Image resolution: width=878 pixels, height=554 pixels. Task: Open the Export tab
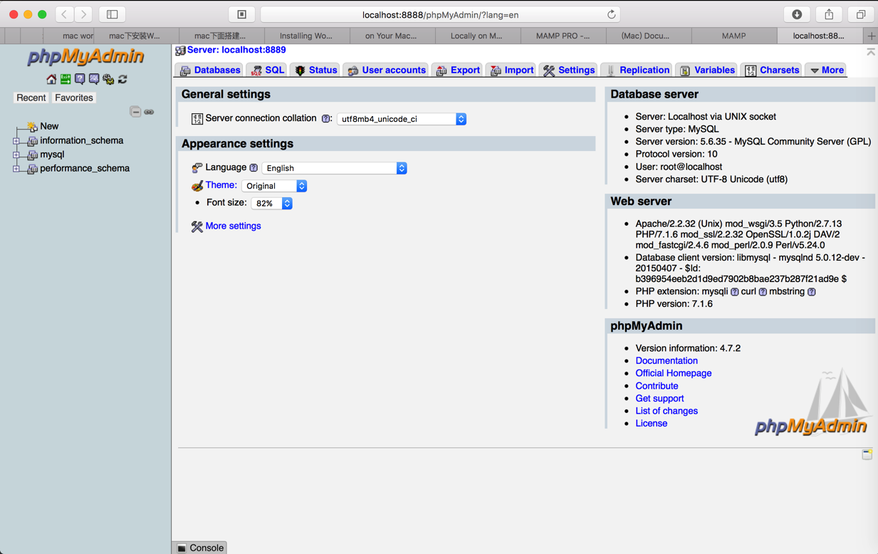[458, 70]
